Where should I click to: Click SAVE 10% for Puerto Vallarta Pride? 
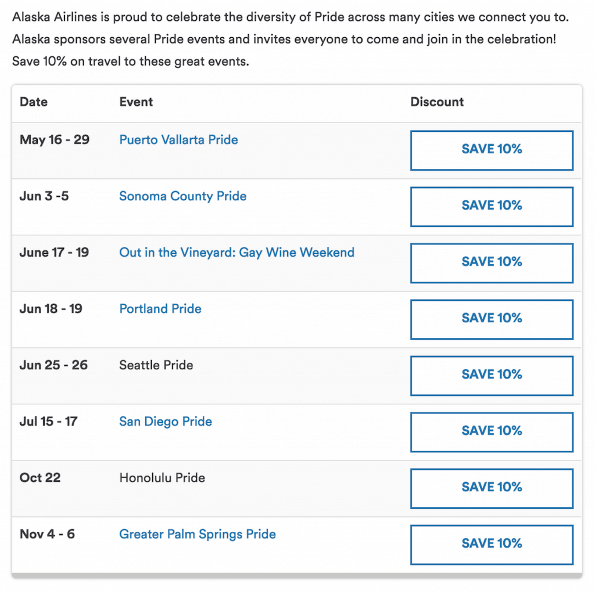pyautogui.click(x=492, y=150)
